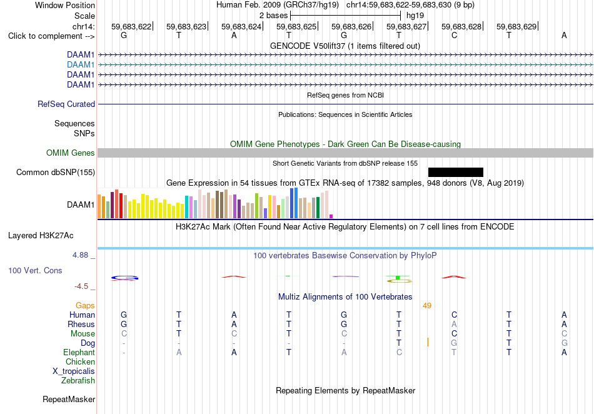Click the Elephant species label
594x414 pixels.
coord(79,352)
